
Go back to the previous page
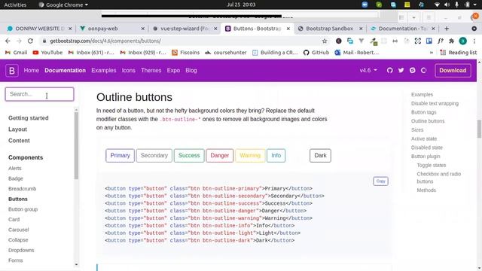click(8, 41)
